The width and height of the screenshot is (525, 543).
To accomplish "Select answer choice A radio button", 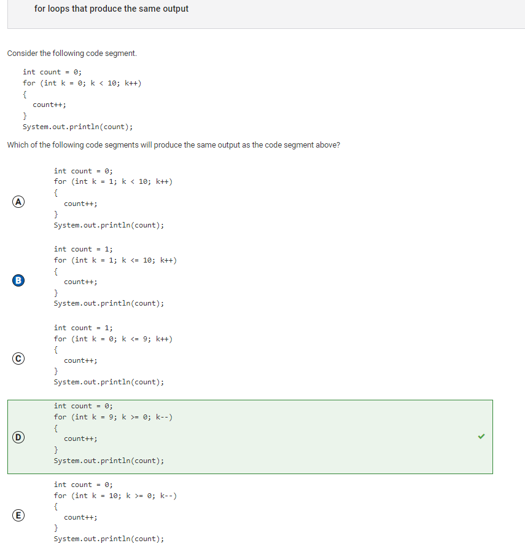I will pos(18,202).
